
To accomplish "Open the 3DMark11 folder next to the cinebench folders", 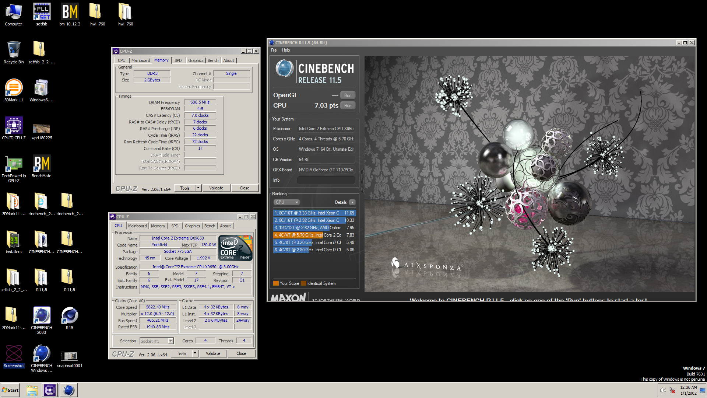I will 14,205.
